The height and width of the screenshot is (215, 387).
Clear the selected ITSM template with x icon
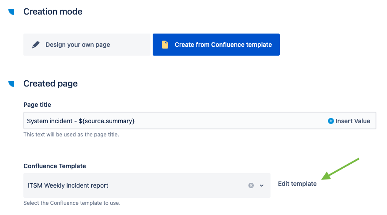point(251,185)
